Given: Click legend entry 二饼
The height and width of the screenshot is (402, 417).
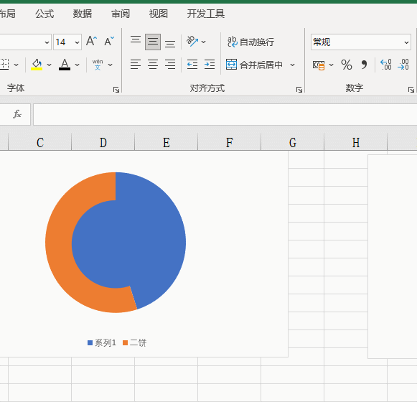Looking at the screenshot, I should click(x=134, y=342).
